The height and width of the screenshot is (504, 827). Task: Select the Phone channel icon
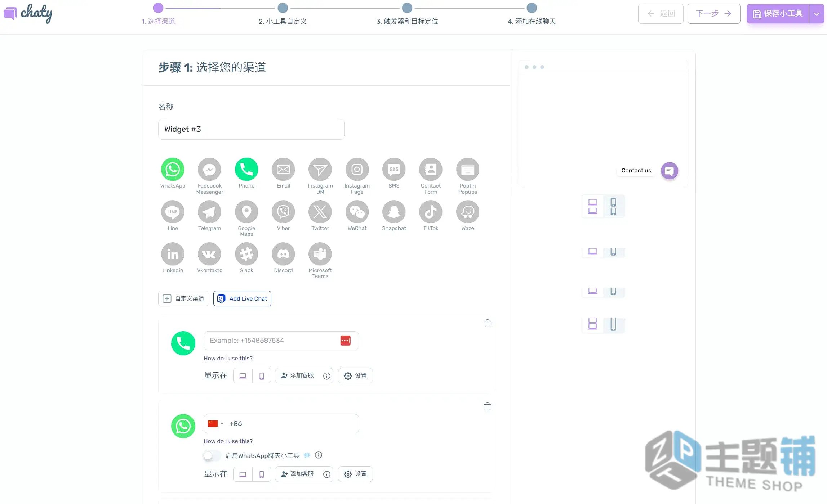(x=246, y=169)
